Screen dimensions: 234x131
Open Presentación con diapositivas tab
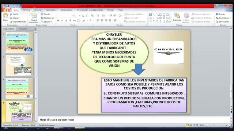point(90,10)
